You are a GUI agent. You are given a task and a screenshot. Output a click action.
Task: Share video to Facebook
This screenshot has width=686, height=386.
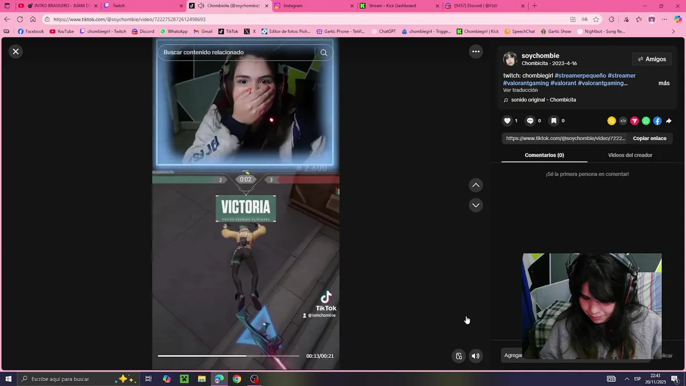[x=657, y=121]
